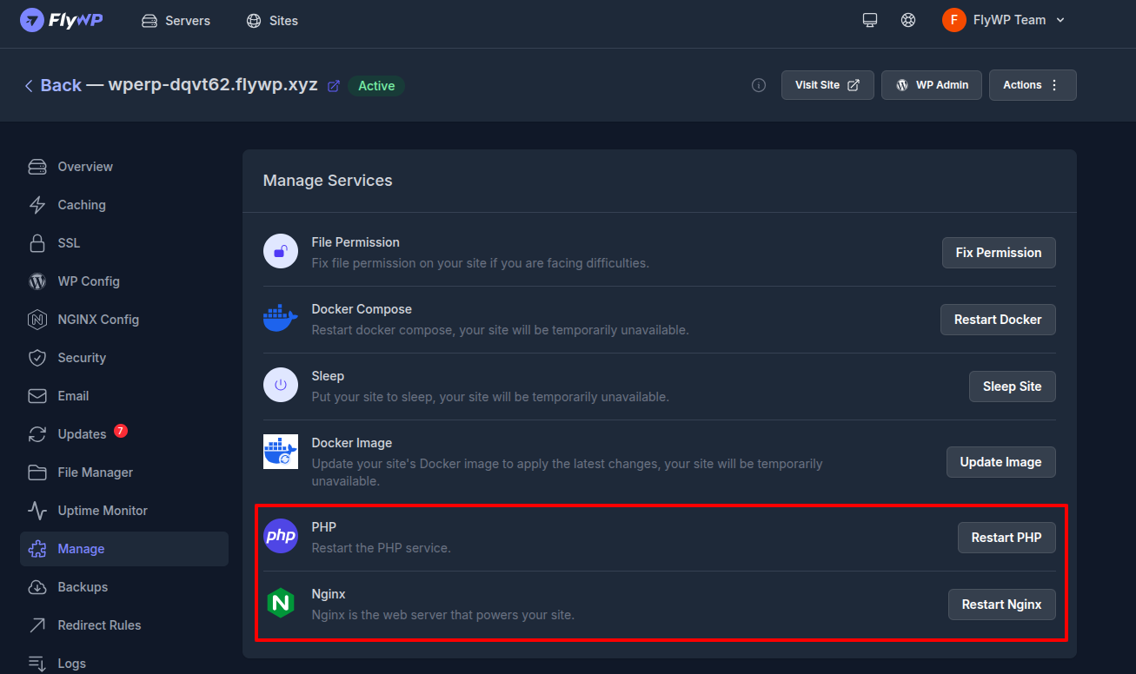This screenshot has width=1136, height=674.
Task: Click the Logs list icon
Action: click(x=37, y=664)
